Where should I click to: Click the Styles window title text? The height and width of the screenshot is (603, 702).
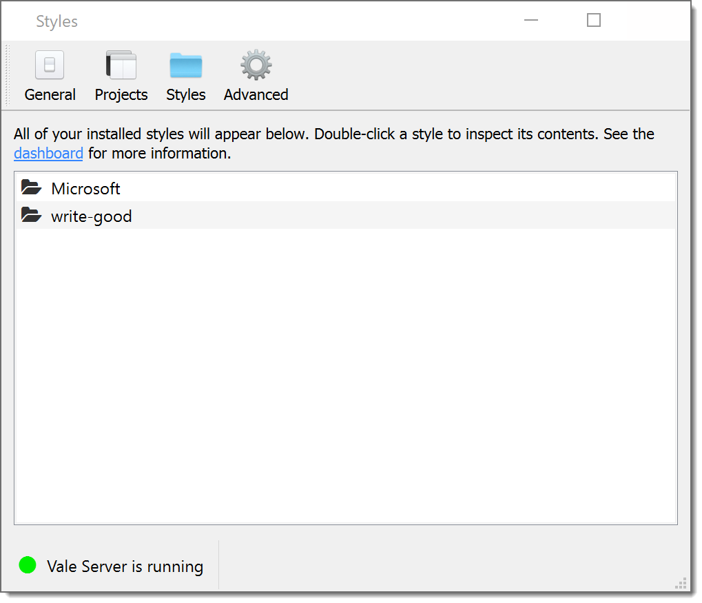(57, 21)
